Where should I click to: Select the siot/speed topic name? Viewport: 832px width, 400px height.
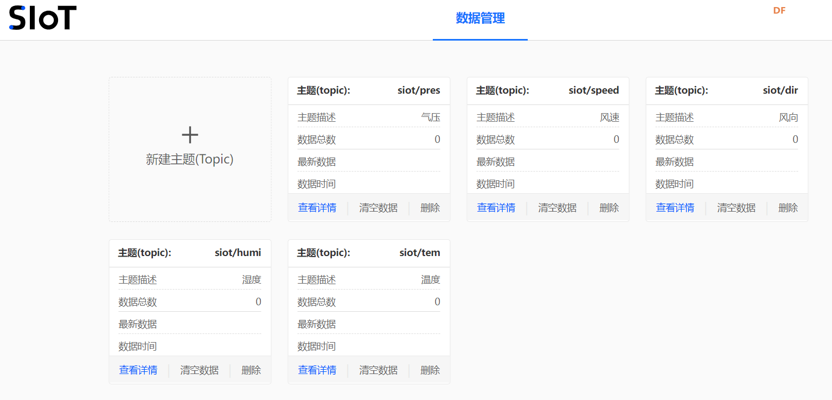(x=594, y=90)
